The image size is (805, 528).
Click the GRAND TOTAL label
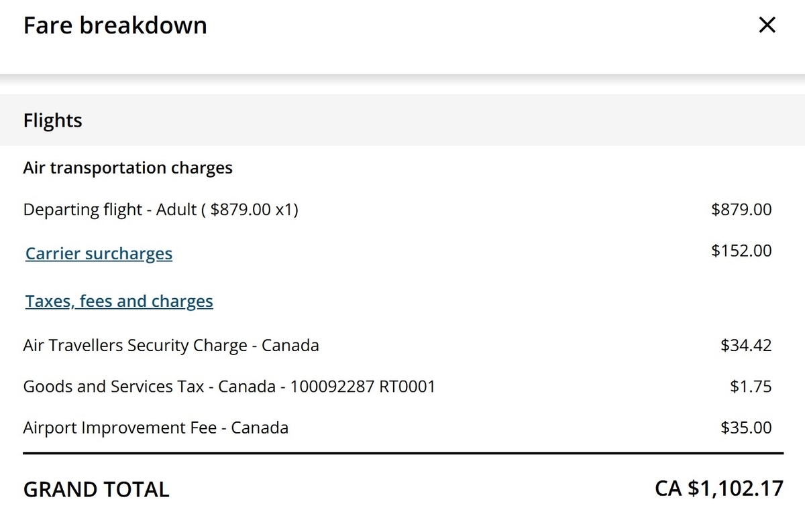[x=96, y=489]
